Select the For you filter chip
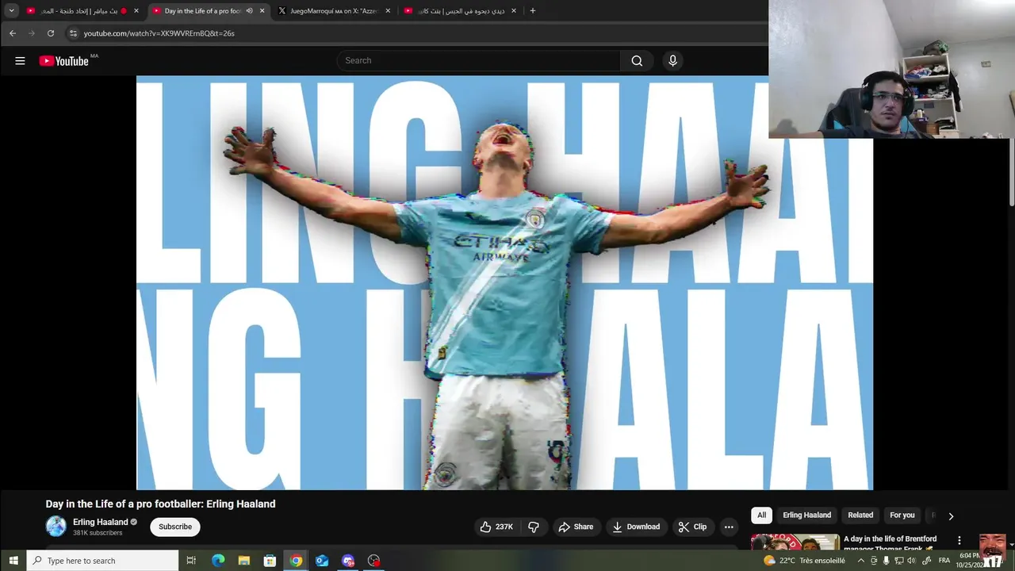Image resolution: width=1015 pixels, height=571 pixels. tap(902, 515)
